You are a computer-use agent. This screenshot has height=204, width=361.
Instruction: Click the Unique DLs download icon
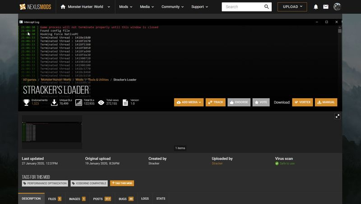[x=54, y=102]
